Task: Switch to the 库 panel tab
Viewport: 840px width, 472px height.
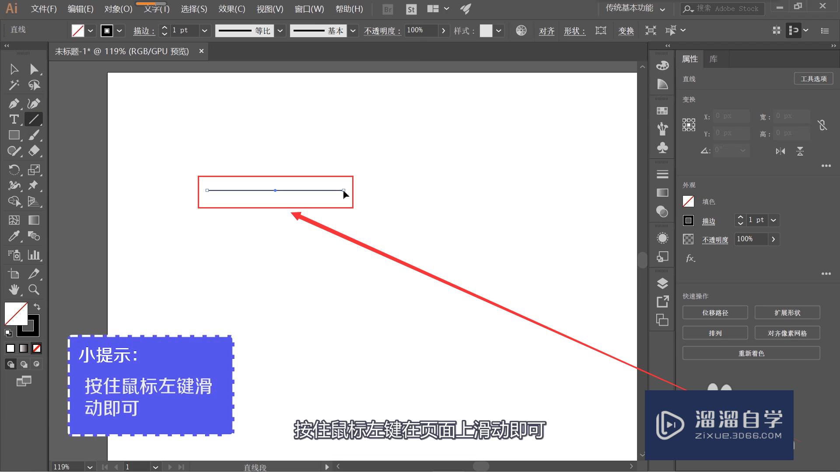Action: point(714,59)
